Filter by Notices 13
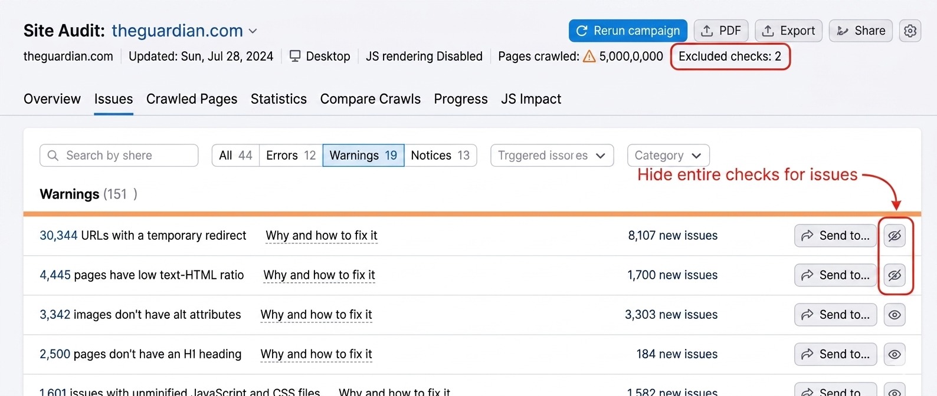 click(x=440, y=156)
